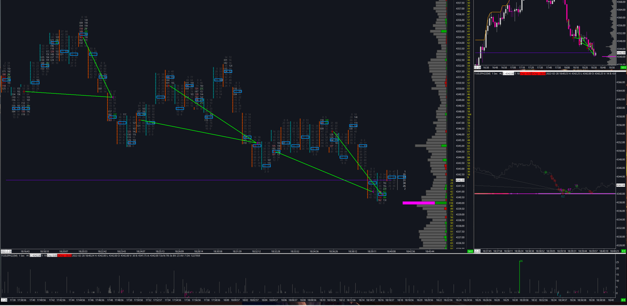The width and height of the screenshot is (627, 306).
Task: Click the 4355.00 price label on main chart scale
Action: (460, 31)
